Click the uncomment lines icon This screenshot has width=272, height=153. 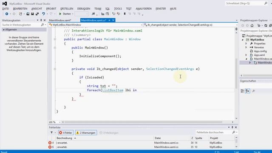119,14
